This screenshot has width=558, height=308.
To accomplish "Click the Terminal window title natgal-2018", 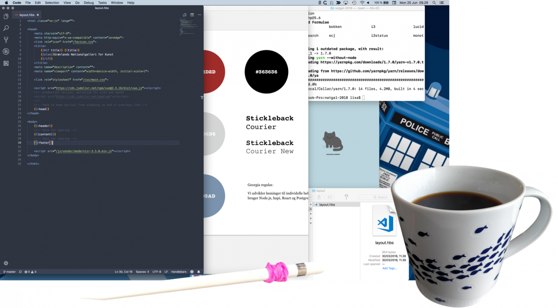I will (357, 8).
